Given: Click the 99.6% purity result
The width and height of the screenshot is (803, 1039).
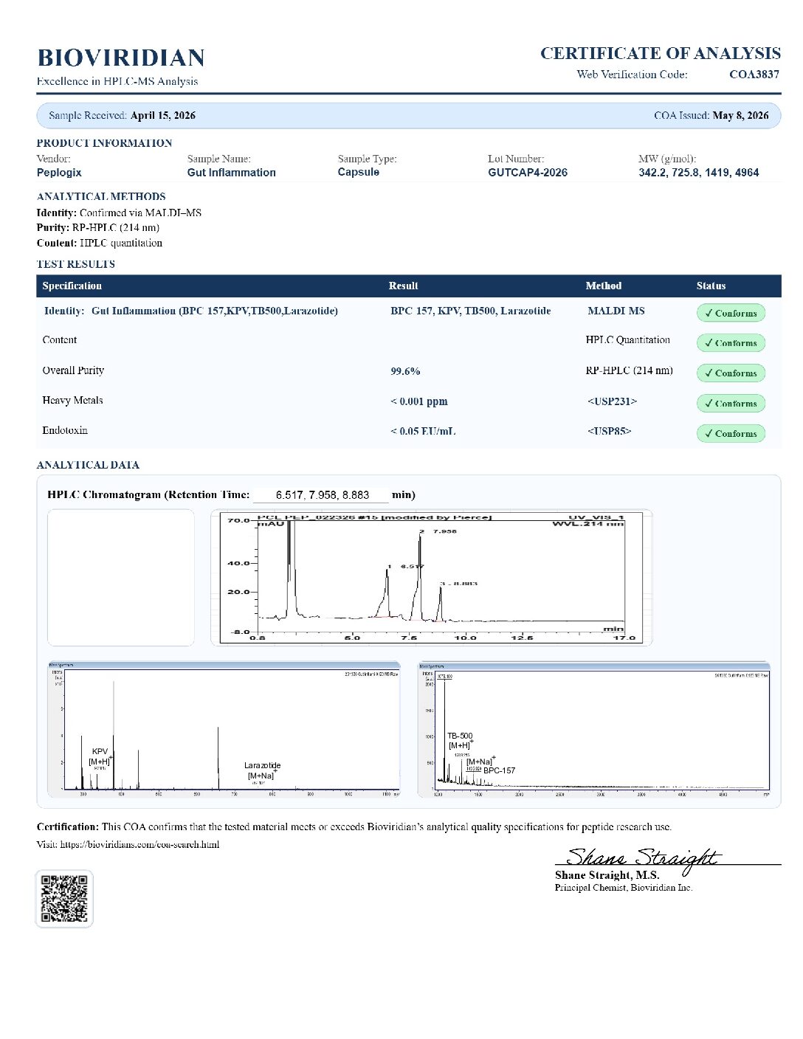Looking at the screenshot, I should point(405,371).
